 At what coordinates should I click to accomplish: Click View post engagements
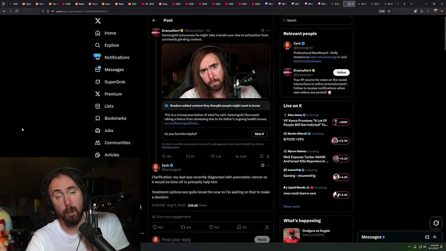tap(171, 217)
